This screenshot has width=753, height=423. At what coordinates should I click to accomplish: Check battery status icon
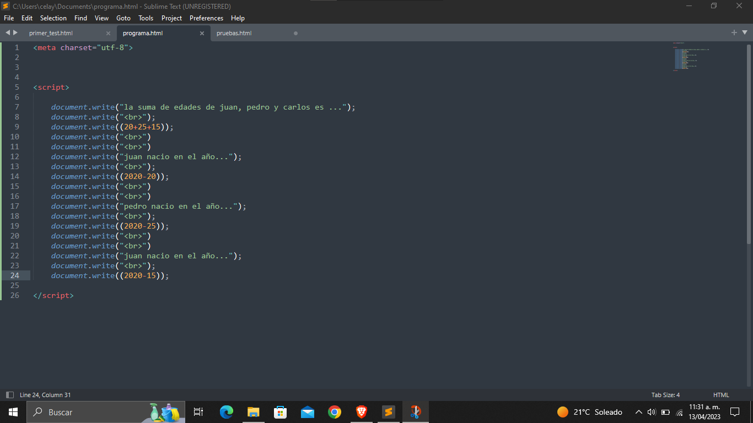tap(665, 412)
